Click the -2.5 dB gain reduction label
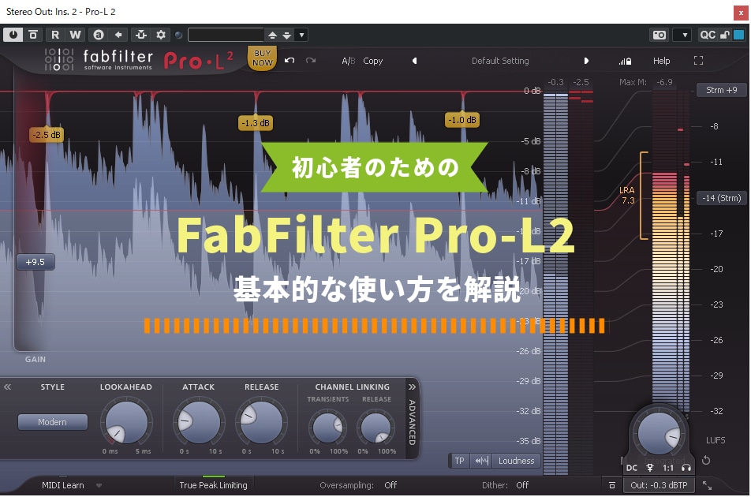751x497 pixels. (x=47, y=135)
